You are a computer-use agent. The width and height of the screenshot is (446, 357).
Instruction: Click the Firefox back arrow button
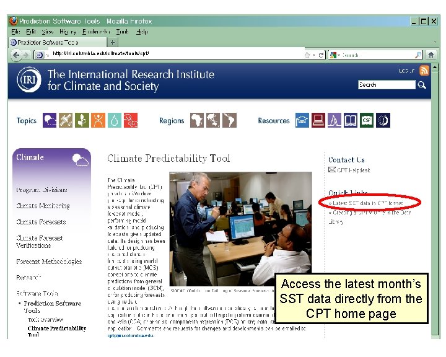coord(16,55)
